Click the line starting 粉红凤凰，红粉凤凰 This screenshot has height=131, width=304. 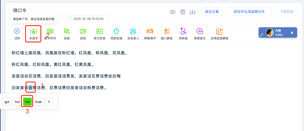53,65
